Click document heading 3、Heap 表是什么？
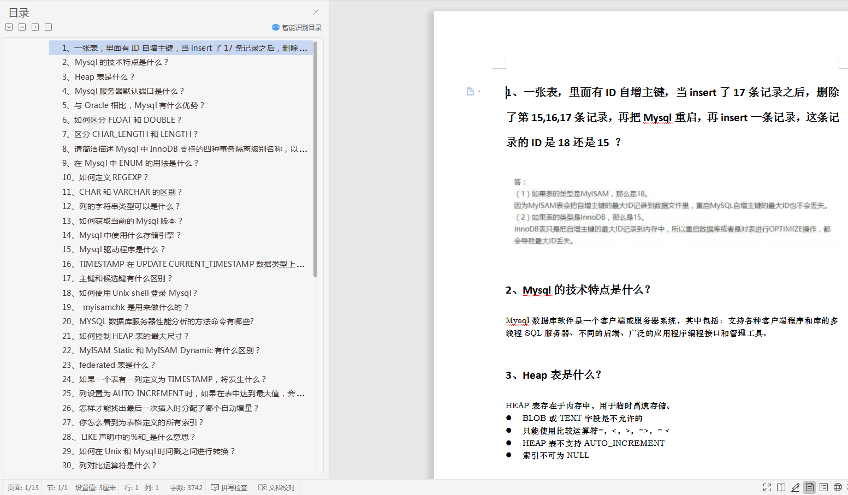848x495 pixels. pyautogui.click(x=553, y=375)
